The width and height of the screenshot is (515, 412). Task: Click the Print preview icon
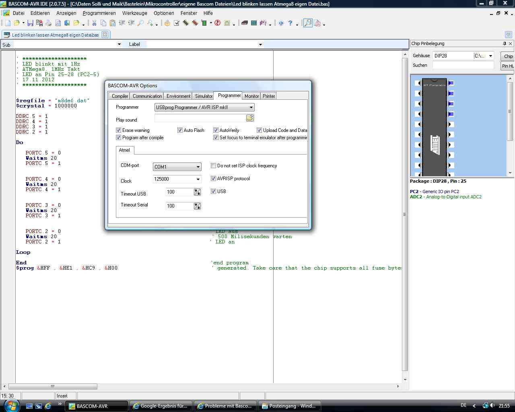coord(58,23)
